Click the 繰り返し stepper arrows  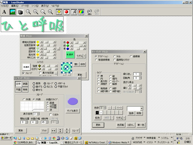[x=140, y=74]
